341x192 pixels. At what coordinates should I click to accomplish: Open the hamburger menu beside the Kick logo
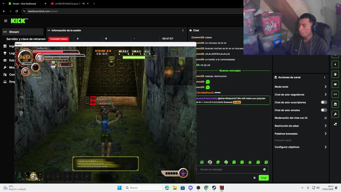tap(6, 21)
